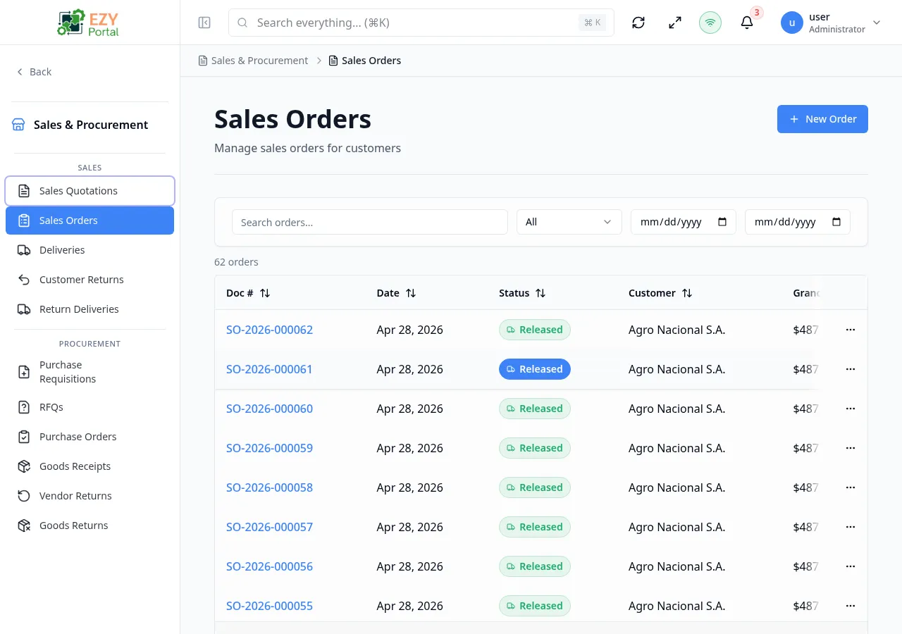Open Return Deliveries in sidebar
902x634 pixels.
click(89, 309)
